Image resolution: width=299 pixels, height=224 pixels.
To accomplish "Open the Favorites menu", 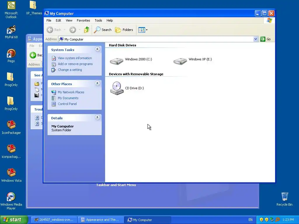I will [x=83, y=20].
